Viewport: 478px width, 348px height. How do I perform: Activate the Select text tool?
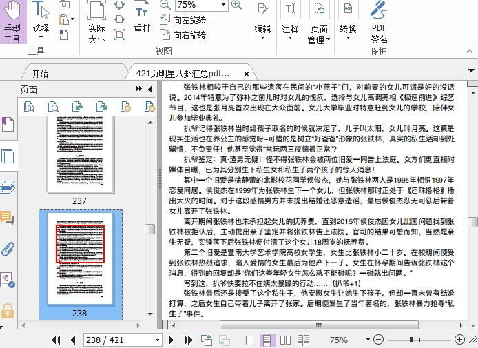tap(41, 20)
